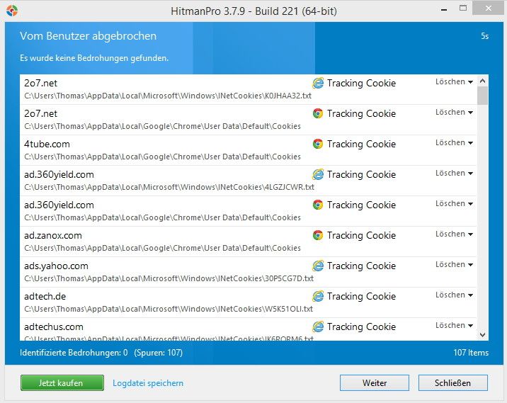Click the '107 Items' counter
Screen dimensions: 507x403
[x=471, y=353]
